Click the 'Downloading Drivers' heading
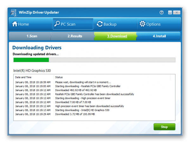 (37, 47)
